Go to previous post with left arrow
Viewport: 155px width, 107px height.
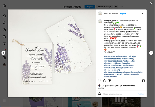tap(3, 53)
